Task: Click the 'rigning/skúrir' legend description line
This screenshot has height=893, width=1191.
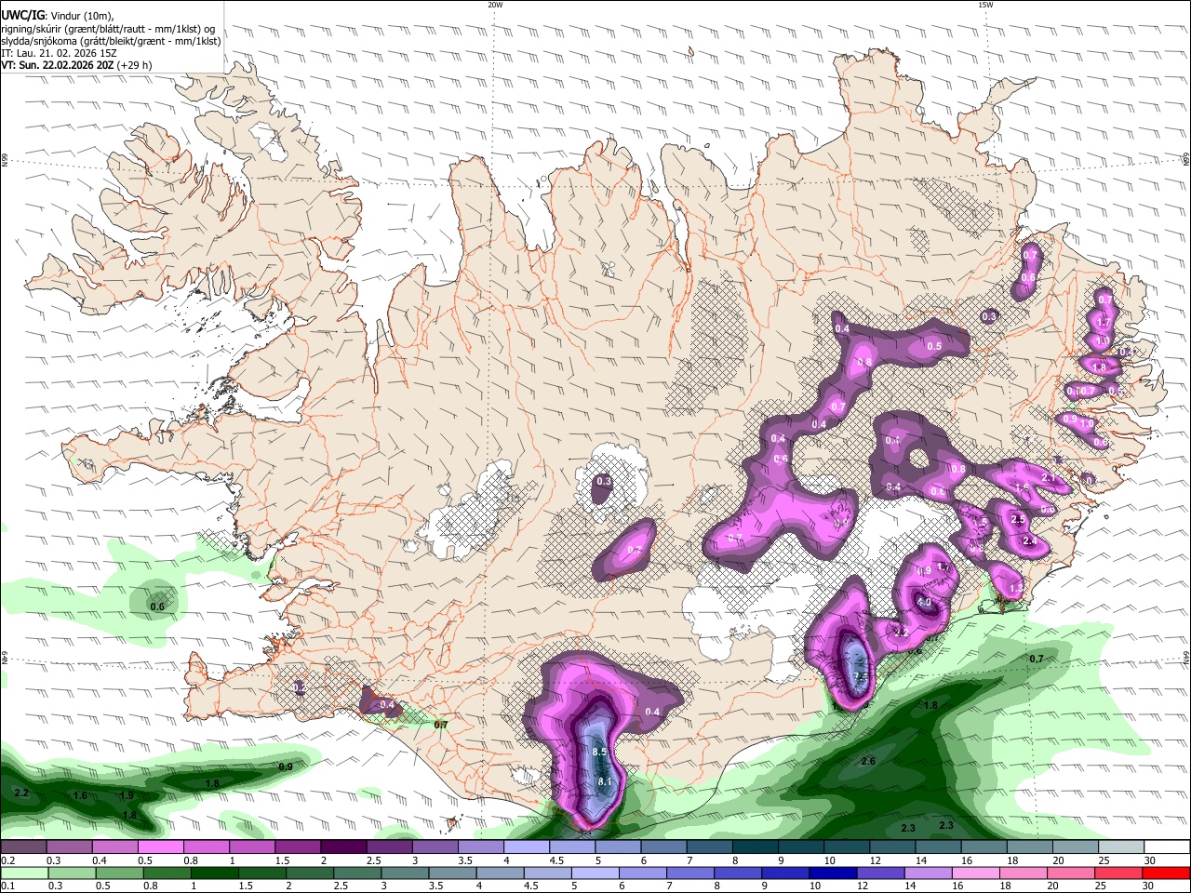Action: 108,29
